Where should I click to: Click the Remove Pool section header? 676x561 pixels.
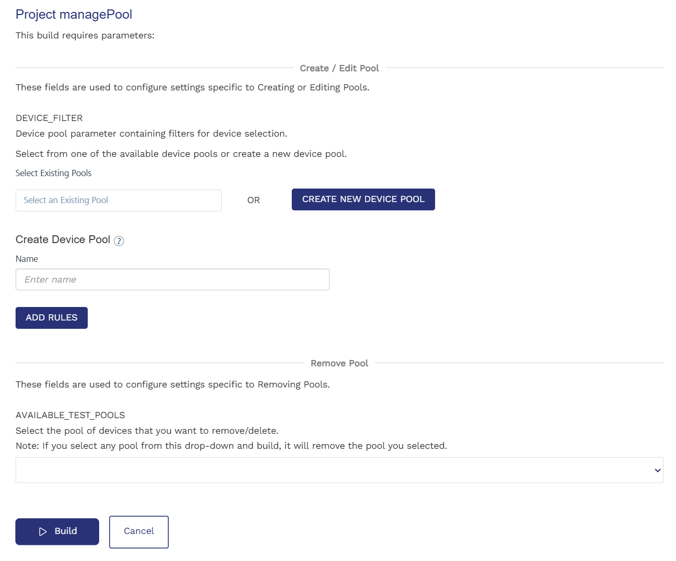(x=339, y=363)
